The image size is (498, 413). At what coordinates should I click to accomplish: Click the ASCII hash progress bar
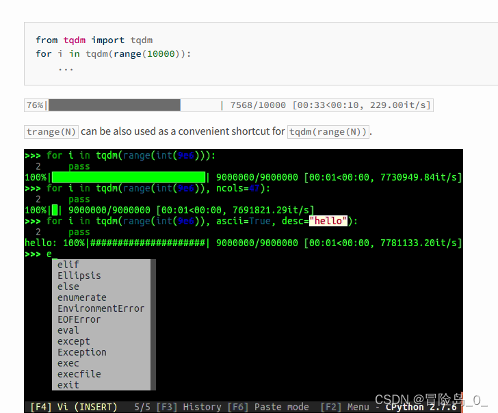(x=148, y=243)
